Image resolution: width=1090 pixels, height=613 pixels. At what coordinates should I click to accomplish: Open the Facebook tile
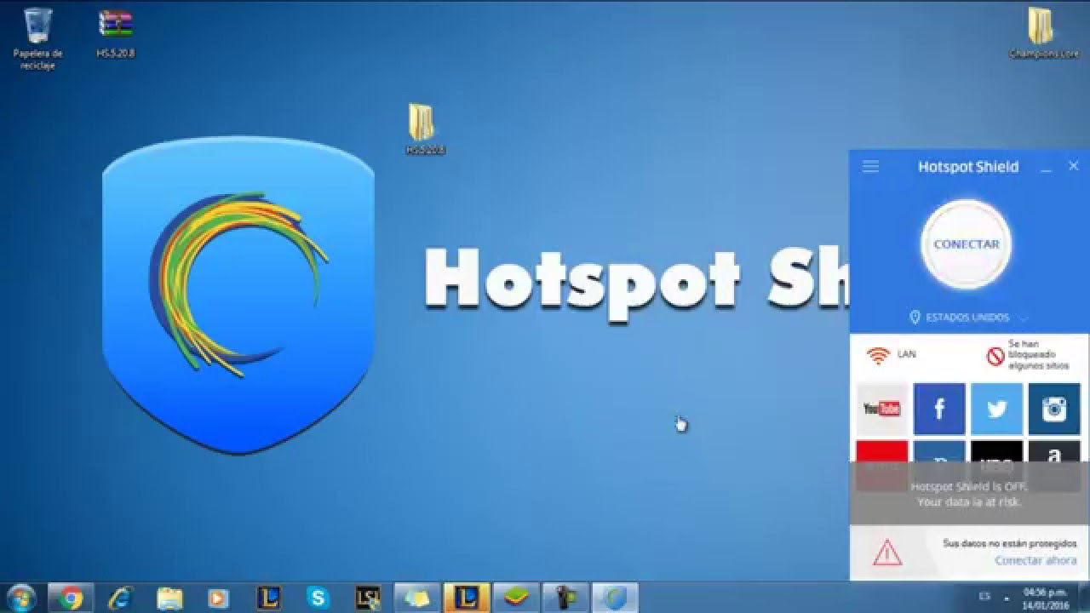tap(939, 409)
